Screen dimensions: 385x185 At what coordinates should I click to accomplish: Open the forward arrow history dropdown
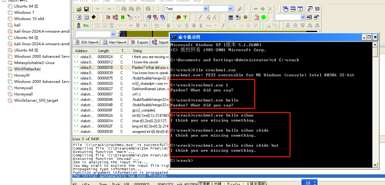tap(114, 9)
